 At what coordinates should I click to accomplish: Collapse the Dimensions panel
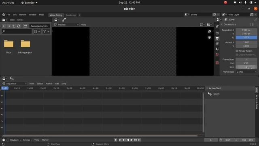(222, 24)
